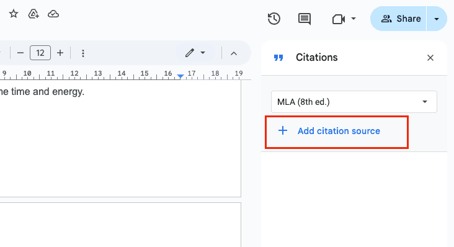Place cursor after 'time and energy.'
This screenshot has width=454, height=247.
pos(84,92)
